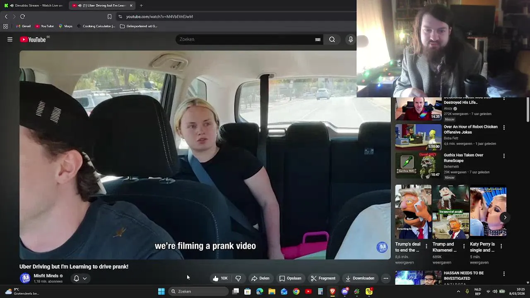The image size is (530, 298).
Task: Open Trump's deal Short thumbnail
Action: coord(413,212)
